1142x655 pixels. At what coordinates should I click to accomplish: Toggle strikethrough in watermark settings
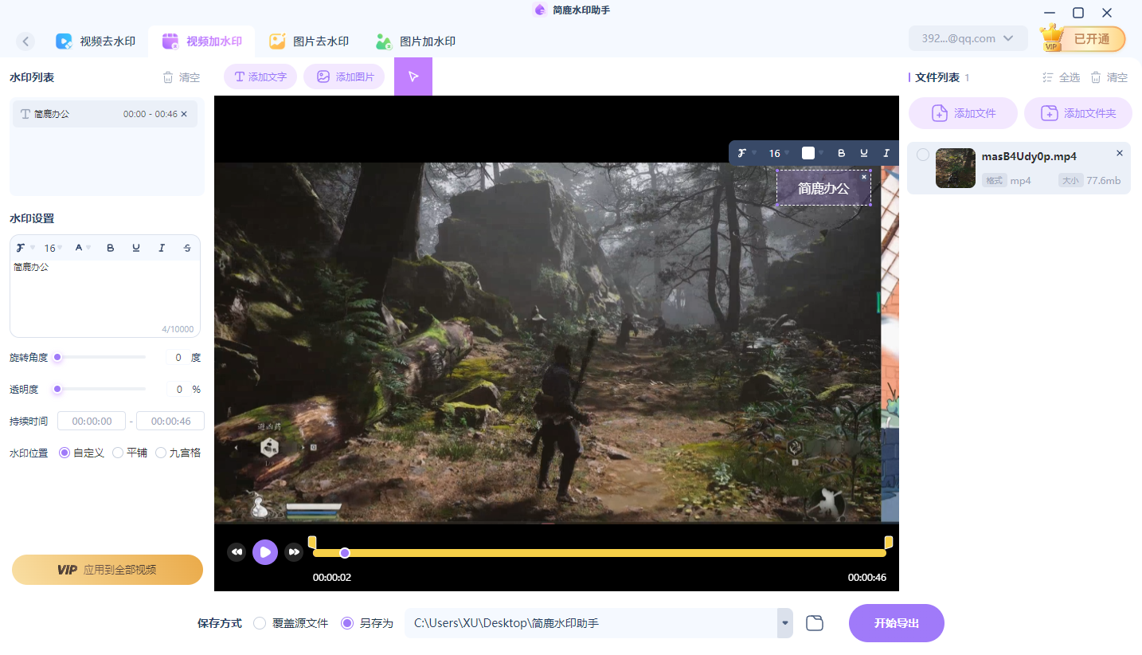coord(187,248)
